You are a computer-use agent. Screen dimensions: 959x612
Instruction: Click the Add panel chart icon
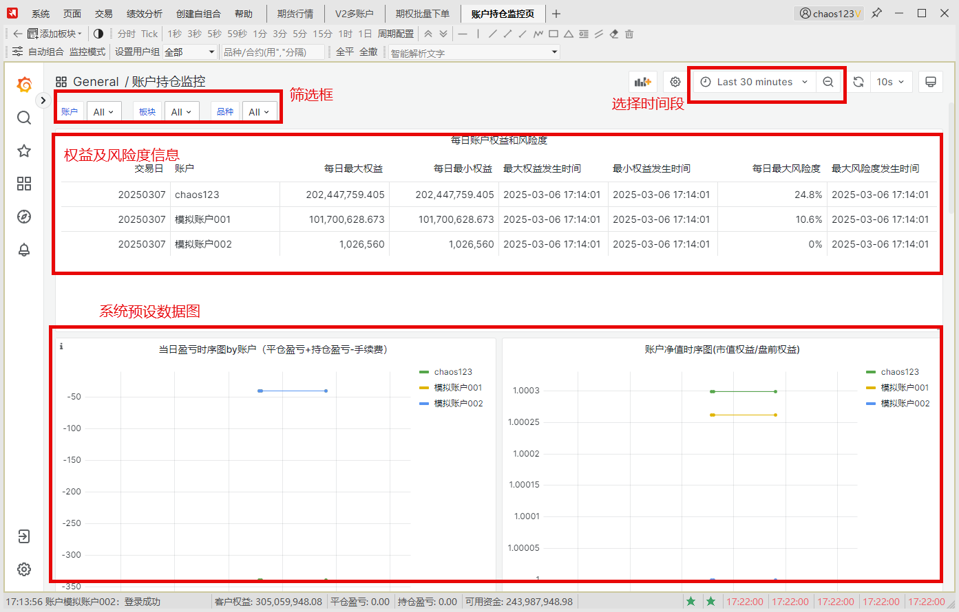click(x=643, y=82)
